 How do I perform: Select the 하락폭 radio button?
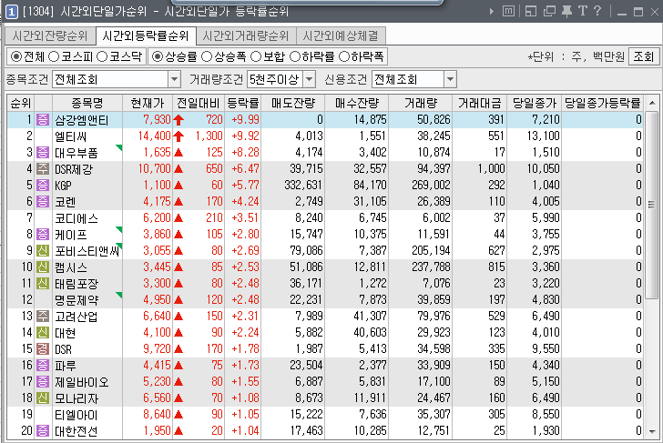(x=344, y=56)
